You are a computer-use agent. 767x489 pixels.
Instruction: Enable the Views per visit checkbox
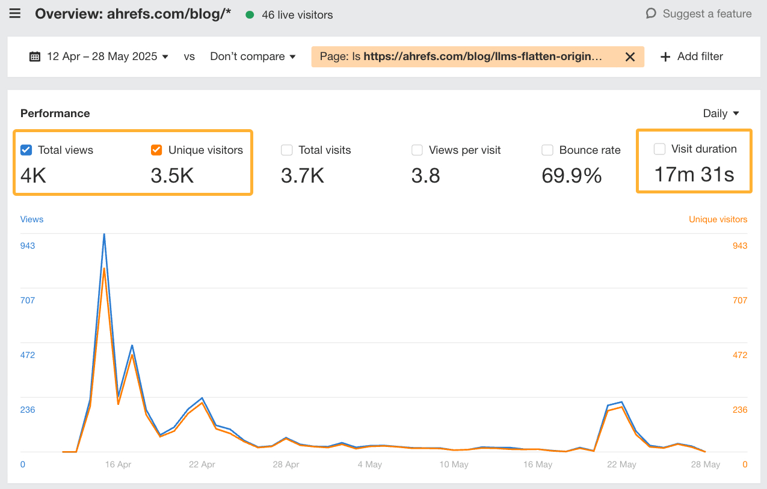pos(417,150)
